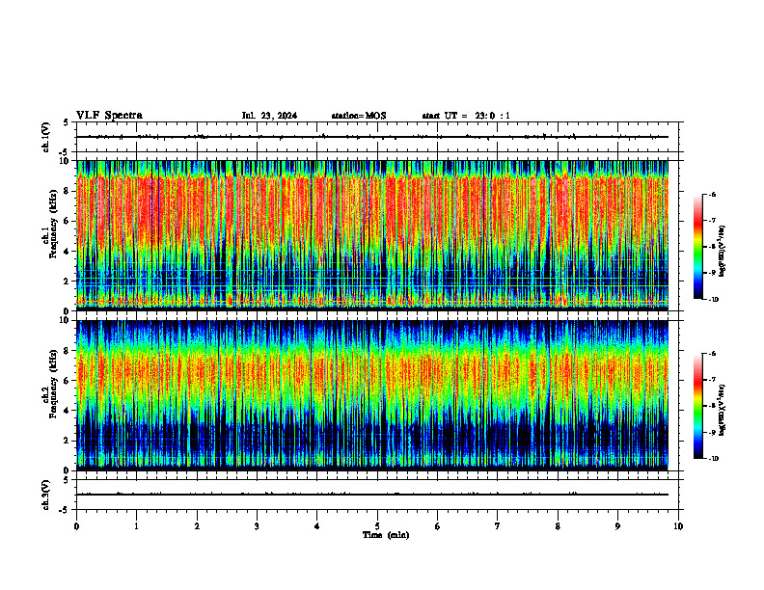Image resolution: width=764 pixels, height=590 pixels.
Task: Click ch.3(V) panel tick label '-5'
Action: click(x=65, y=510)
